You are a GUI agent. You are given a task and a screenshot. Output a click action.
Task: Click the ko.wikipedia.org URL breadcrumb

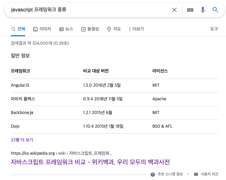tap(61, 153)
